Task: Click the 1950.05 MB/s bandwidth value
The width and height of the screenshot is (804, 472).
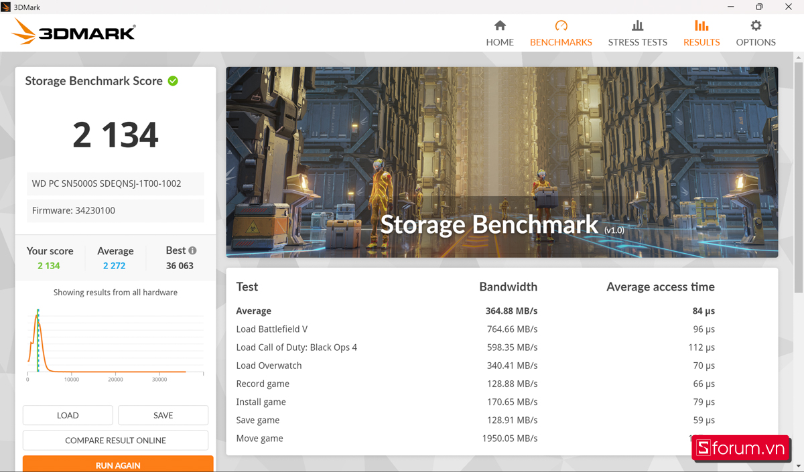Action: [510, 439]
